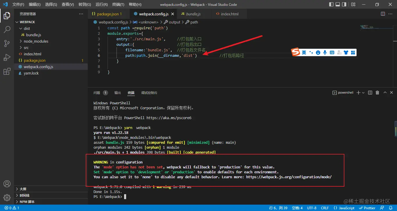Open yarn.lock in the file tree
Image resolution: width=397 pixels, height=211 pixels.
point(51,73)
